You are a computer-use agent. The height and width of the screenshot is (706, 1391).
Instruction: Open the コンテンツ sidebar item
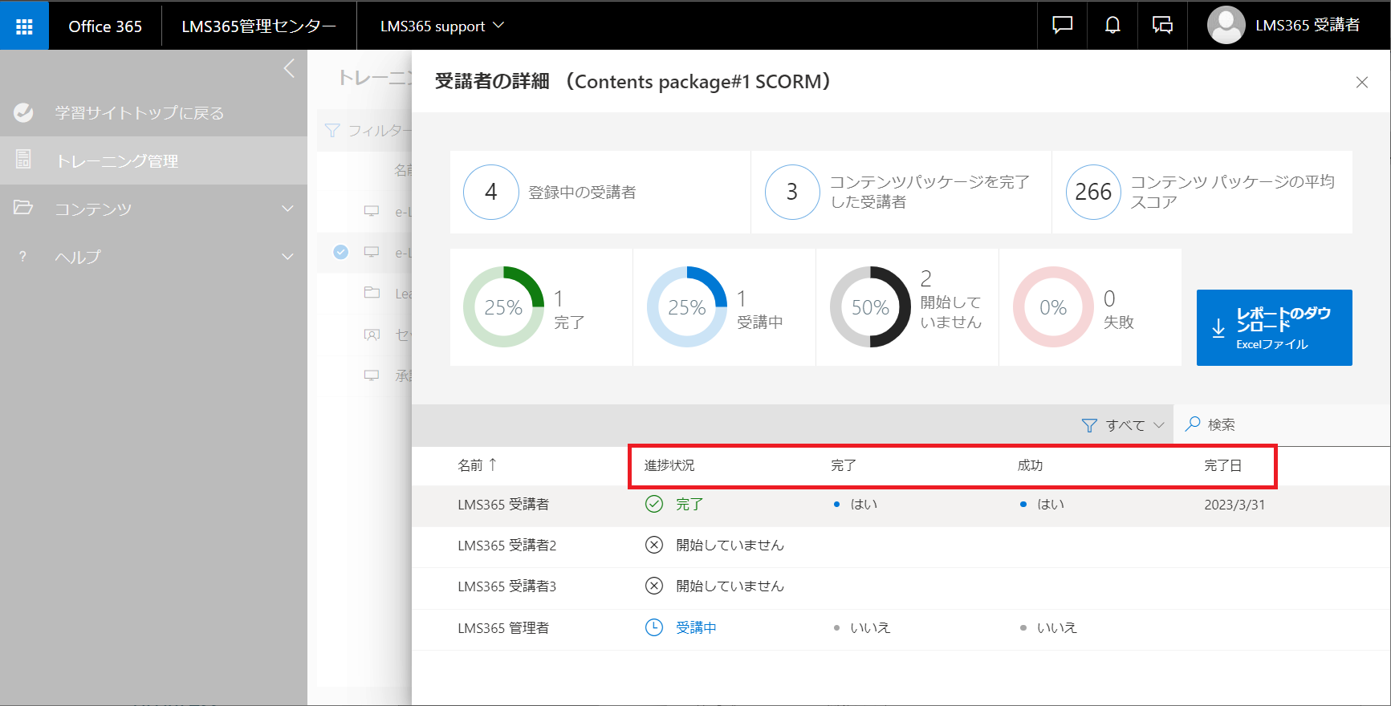tap(153, 209)
